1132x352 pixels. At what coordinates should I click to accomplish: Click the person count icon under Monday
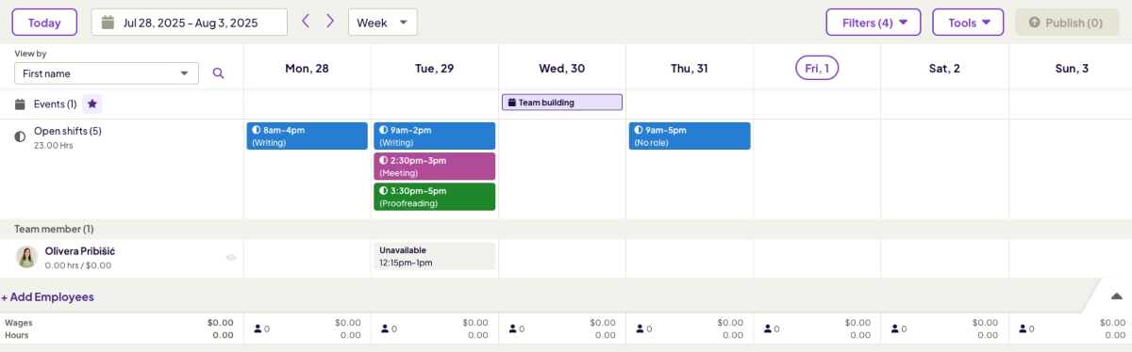point(258,328)
